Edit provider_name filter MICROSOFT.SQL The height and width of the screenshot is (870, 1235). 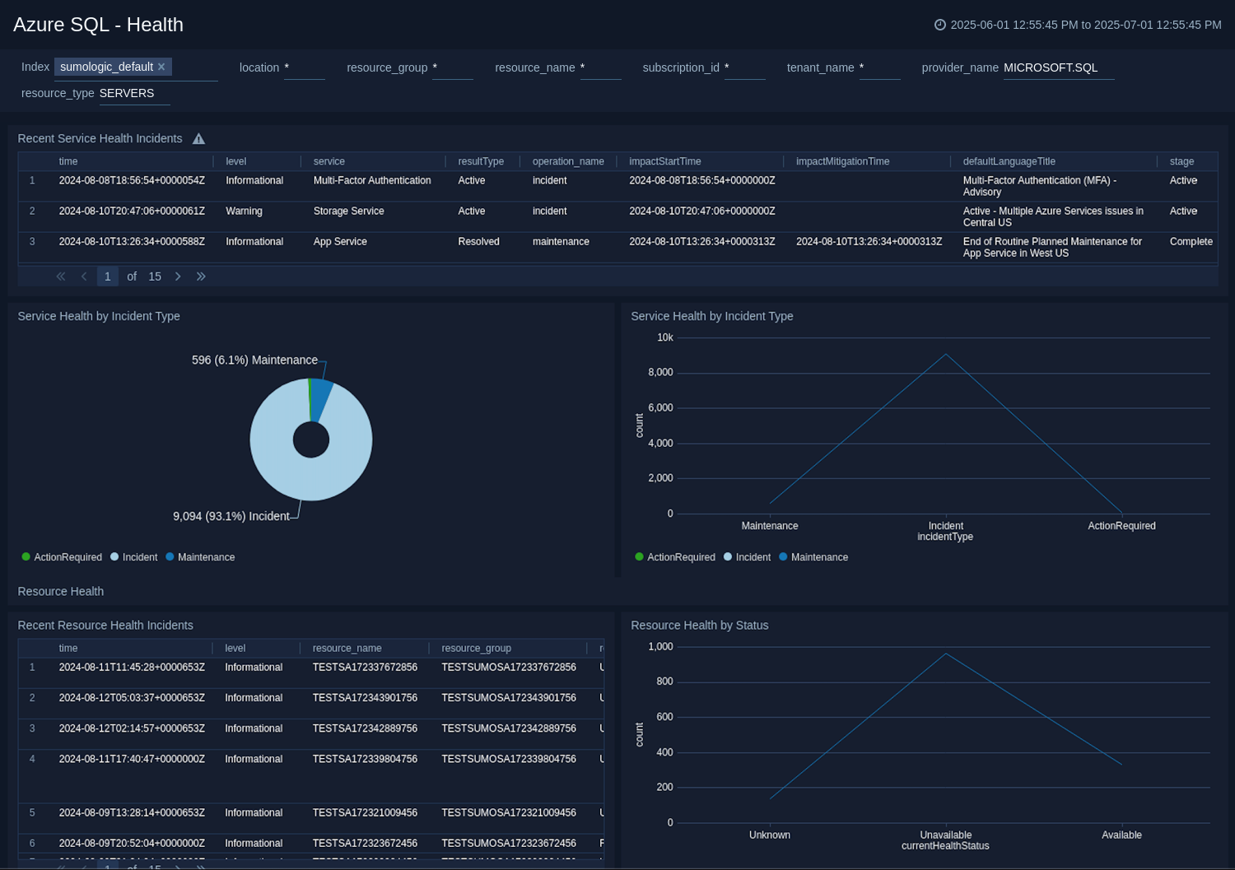(x=1059, y=67)
